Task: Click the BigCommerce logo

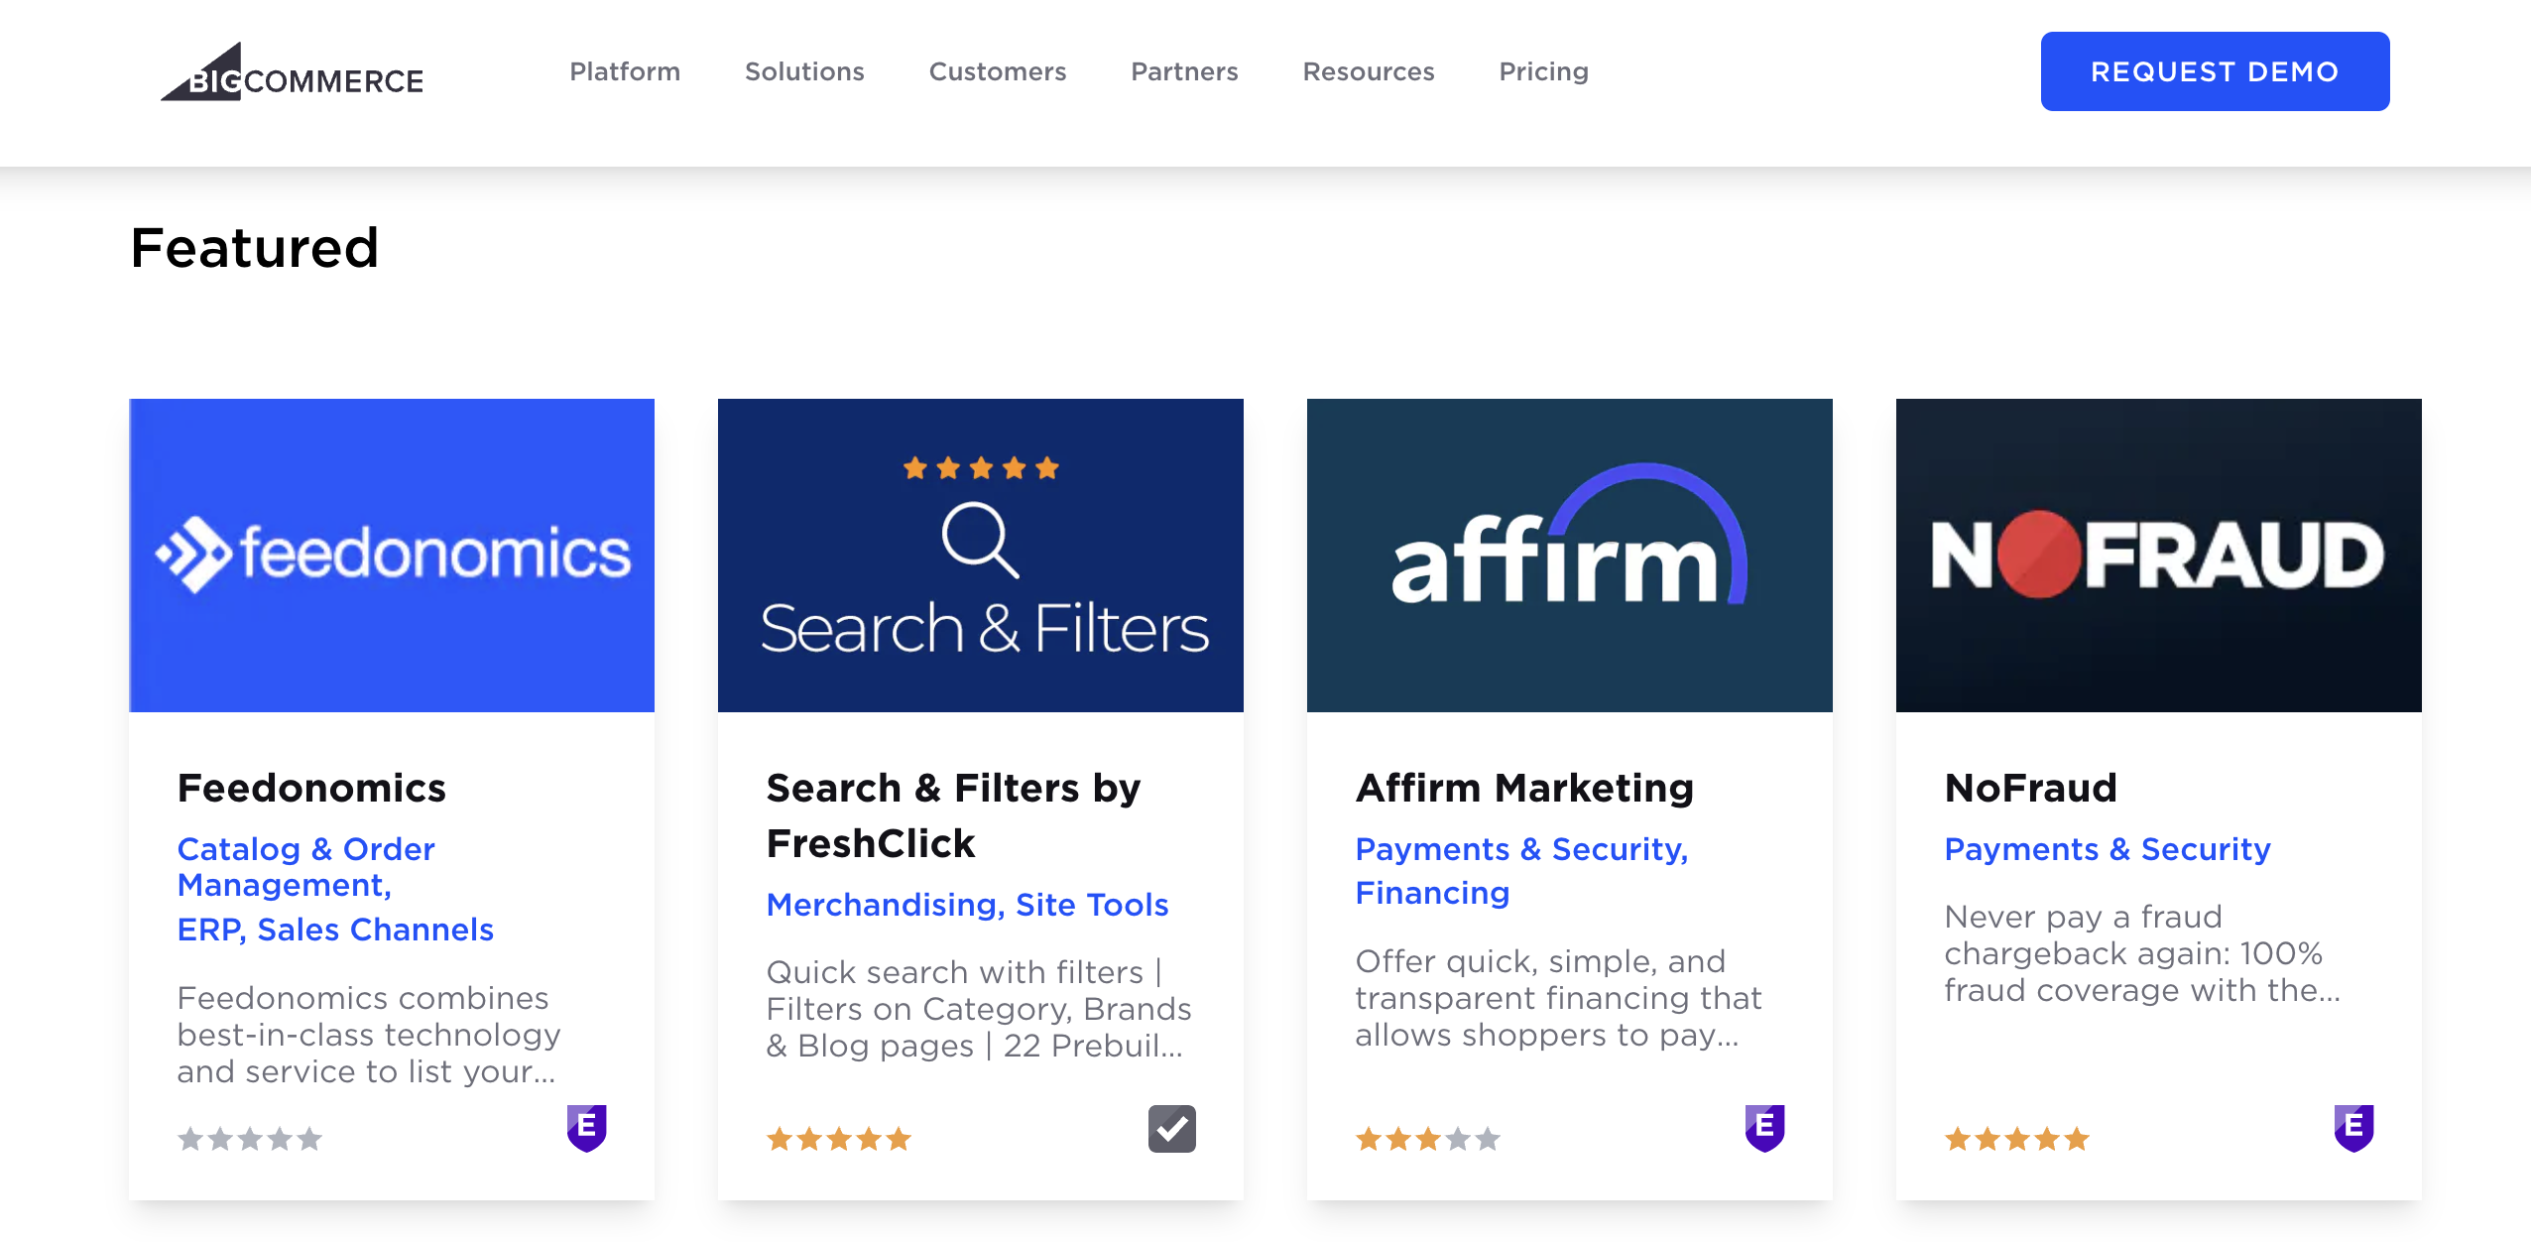Action: [292, 71]
